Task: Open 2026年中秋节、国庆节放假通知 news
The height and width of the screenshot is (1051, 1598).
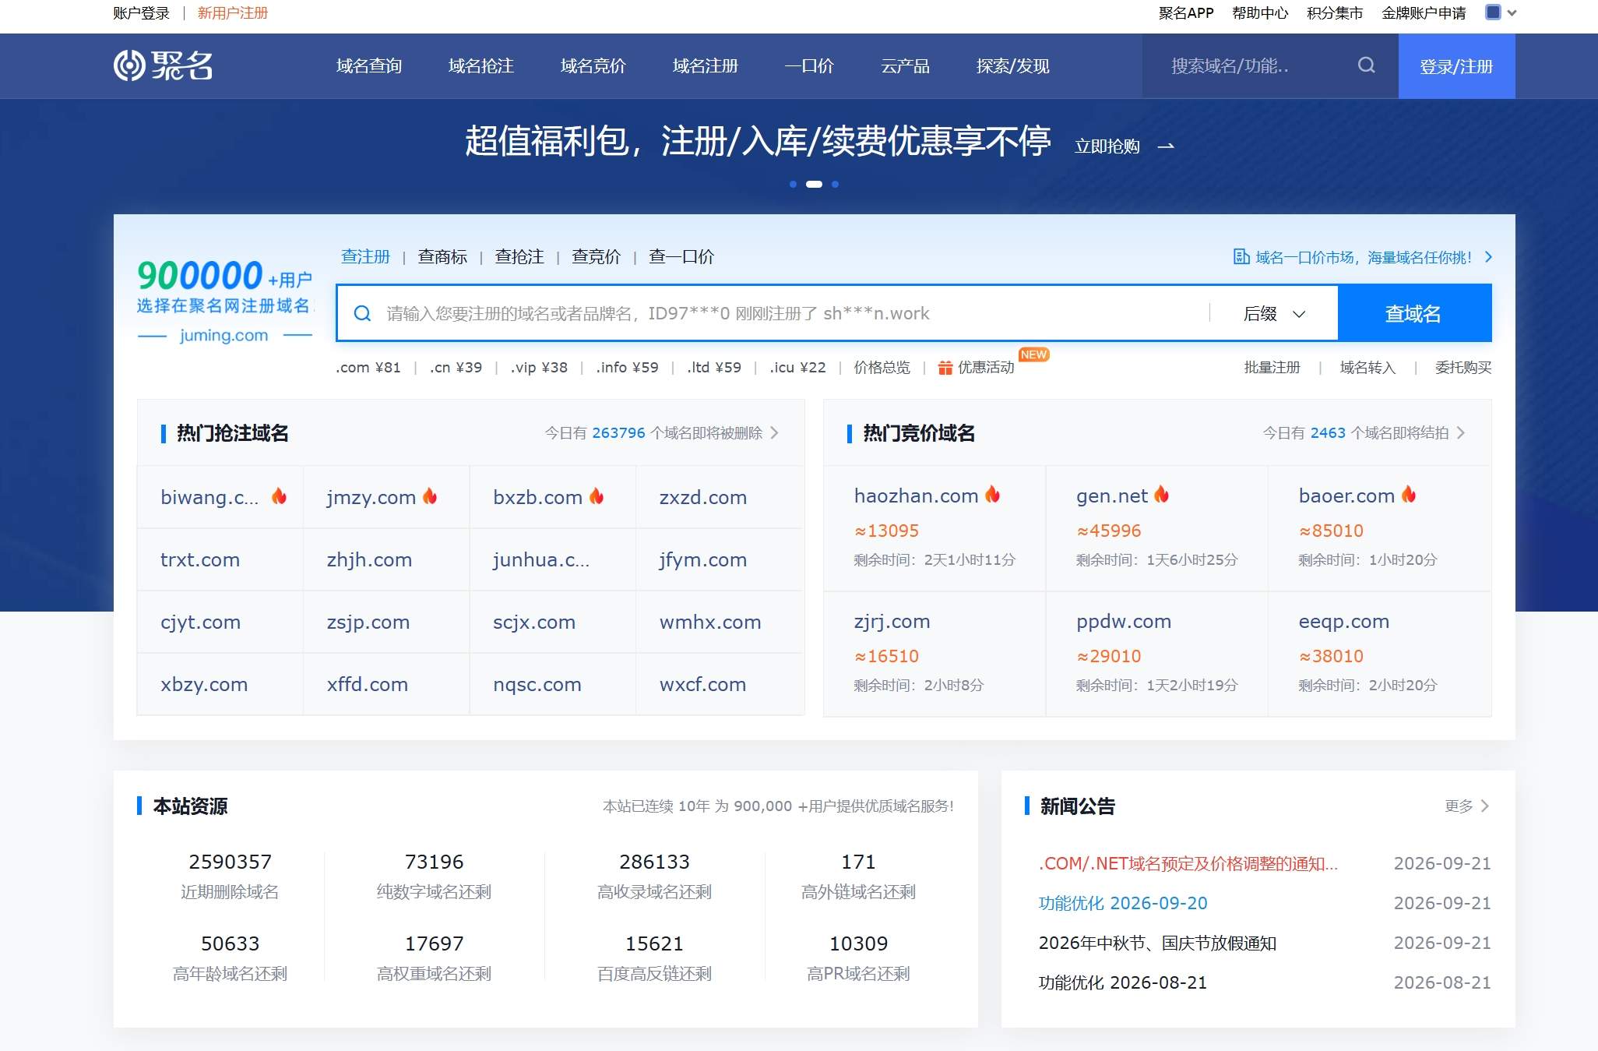Action: click(x=1157, y=943)
